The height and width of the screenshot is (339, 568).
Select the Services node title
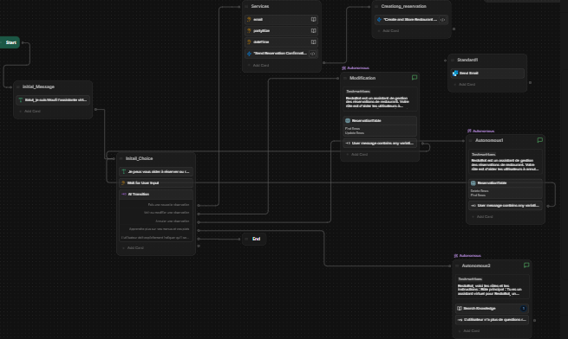260,7
